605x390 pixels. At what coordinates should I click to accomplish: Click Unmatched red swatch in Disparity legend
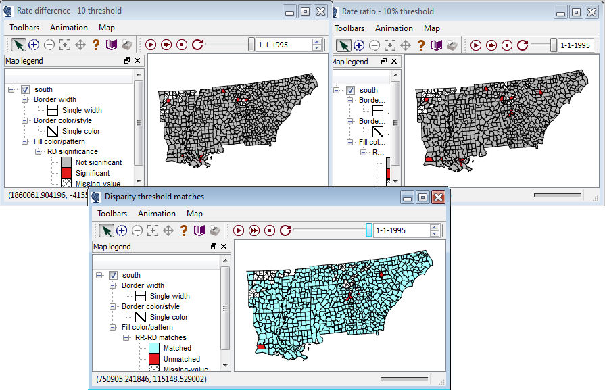pyautogui.click(x=154, y=359)
